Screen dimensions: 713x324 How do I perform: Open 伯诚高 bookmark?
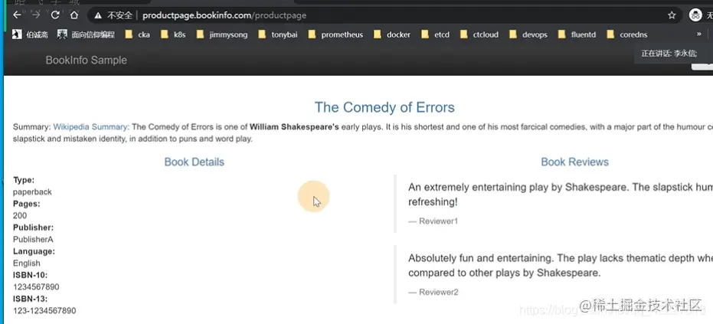coord(30,34)
